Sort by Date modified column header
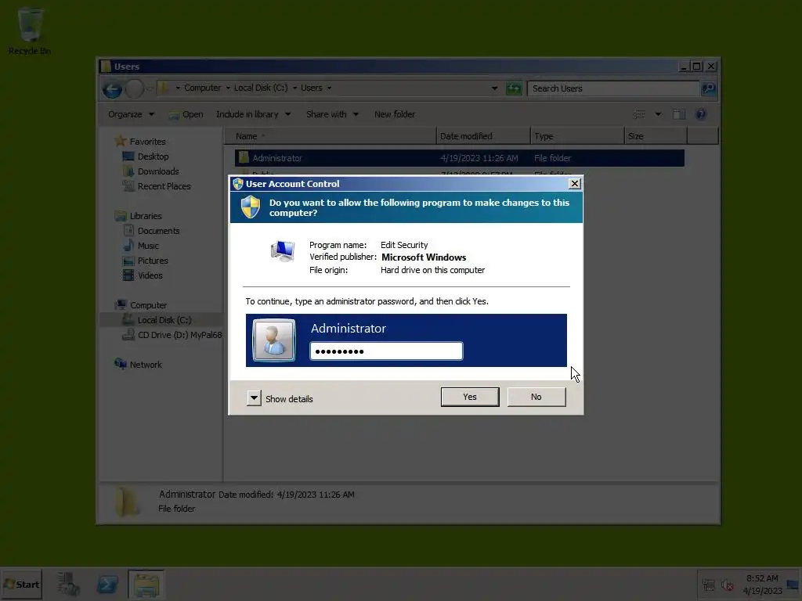Image resolution: width=802 pixels, height=601 pixels. [x=483, y=136]
